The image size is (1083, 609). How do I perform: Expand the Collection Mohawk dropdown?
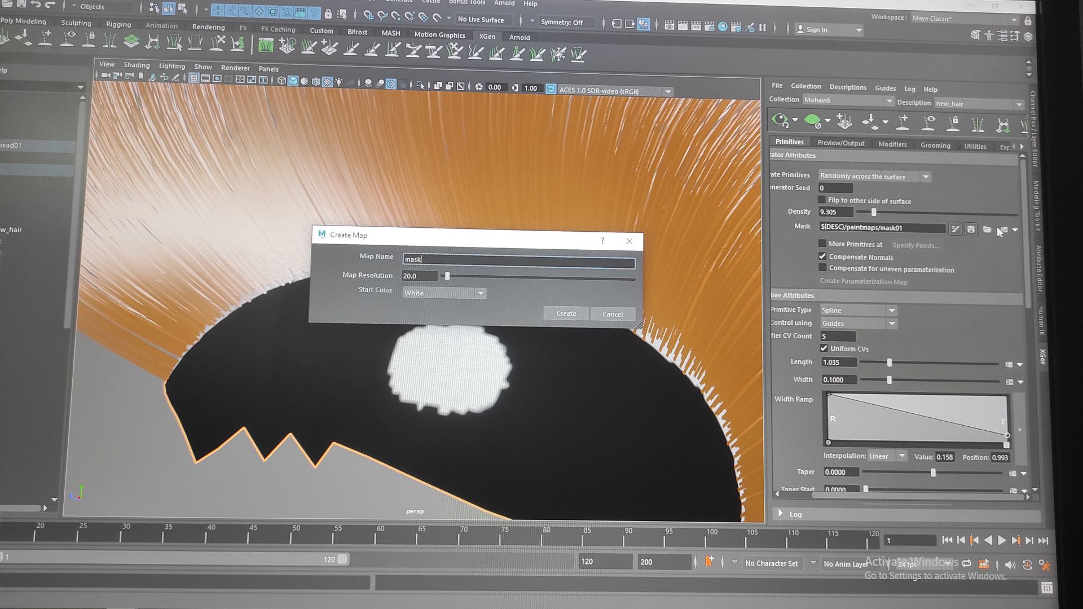point(888,101)
